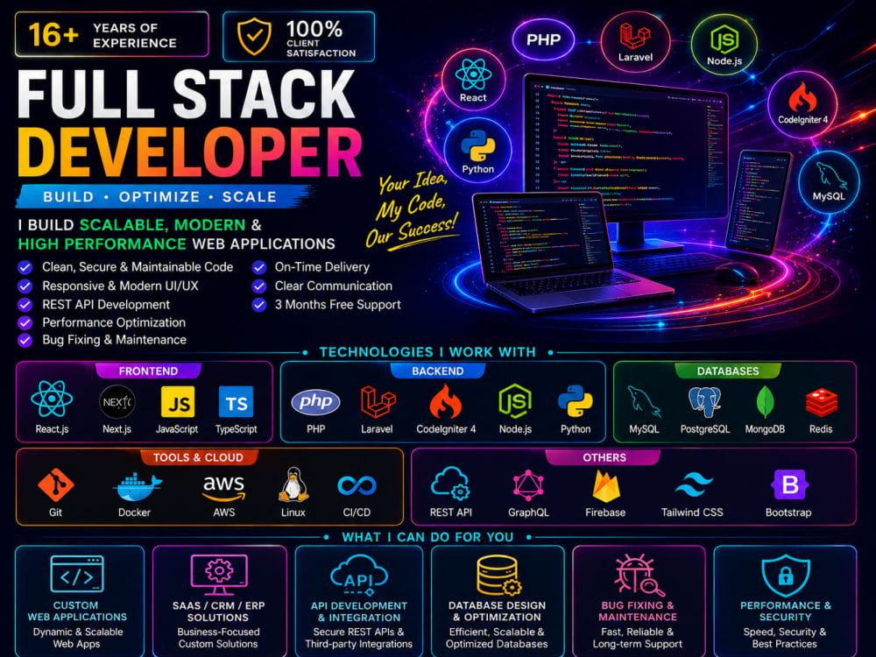
Task: Click the Laravel icon in Backend section
Action: (378, 402)
